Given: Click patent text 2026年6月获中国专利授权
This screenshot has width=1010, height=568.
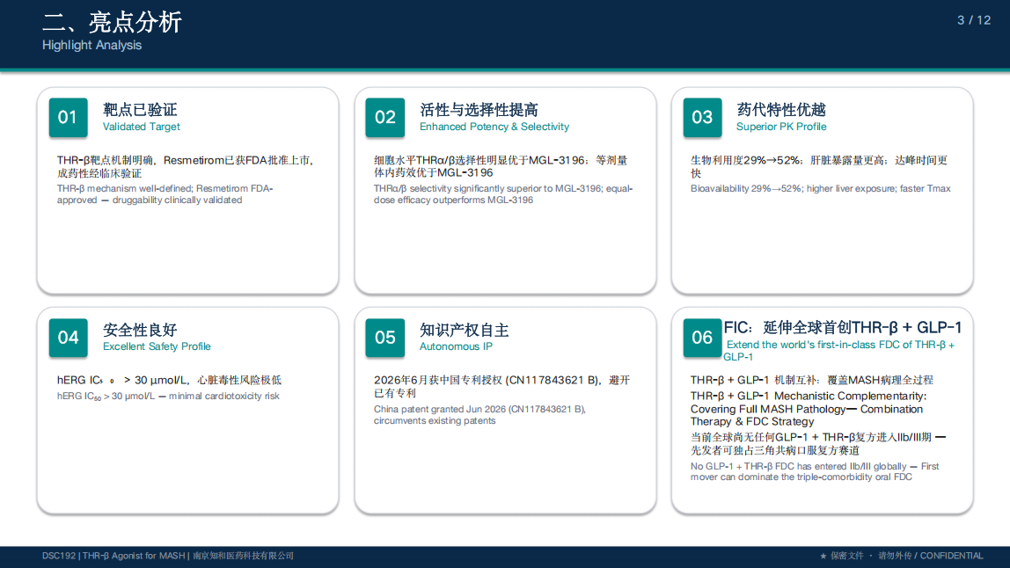Looking at the screenshot, I should (x=501, y=387).
